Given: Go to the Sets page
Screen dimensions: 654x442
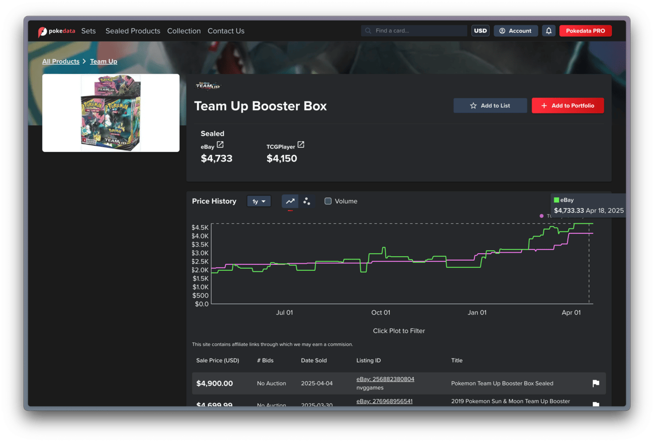Looking at the screenshot, I should point(89,31).
